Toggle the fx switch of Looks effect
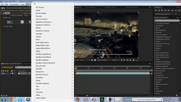Screen dimensions: 181x102 3,13
